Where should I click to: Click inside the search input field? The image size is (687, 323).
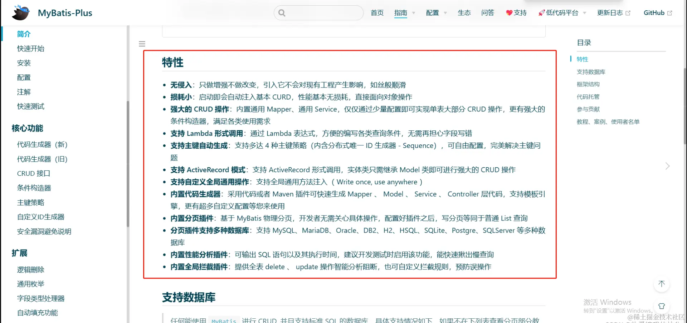pyautogui.click(x=318, y=13)
